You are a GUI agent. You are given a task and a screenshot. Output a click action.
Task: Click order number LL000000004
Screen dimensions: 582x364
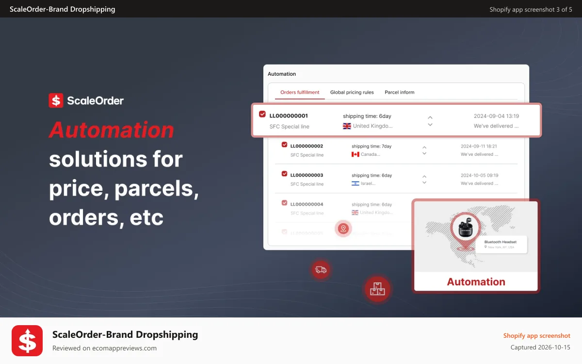point(307,204)
